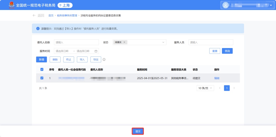Click the tax bureau emblem logo
Screen dimensions: 276x137
11,5
